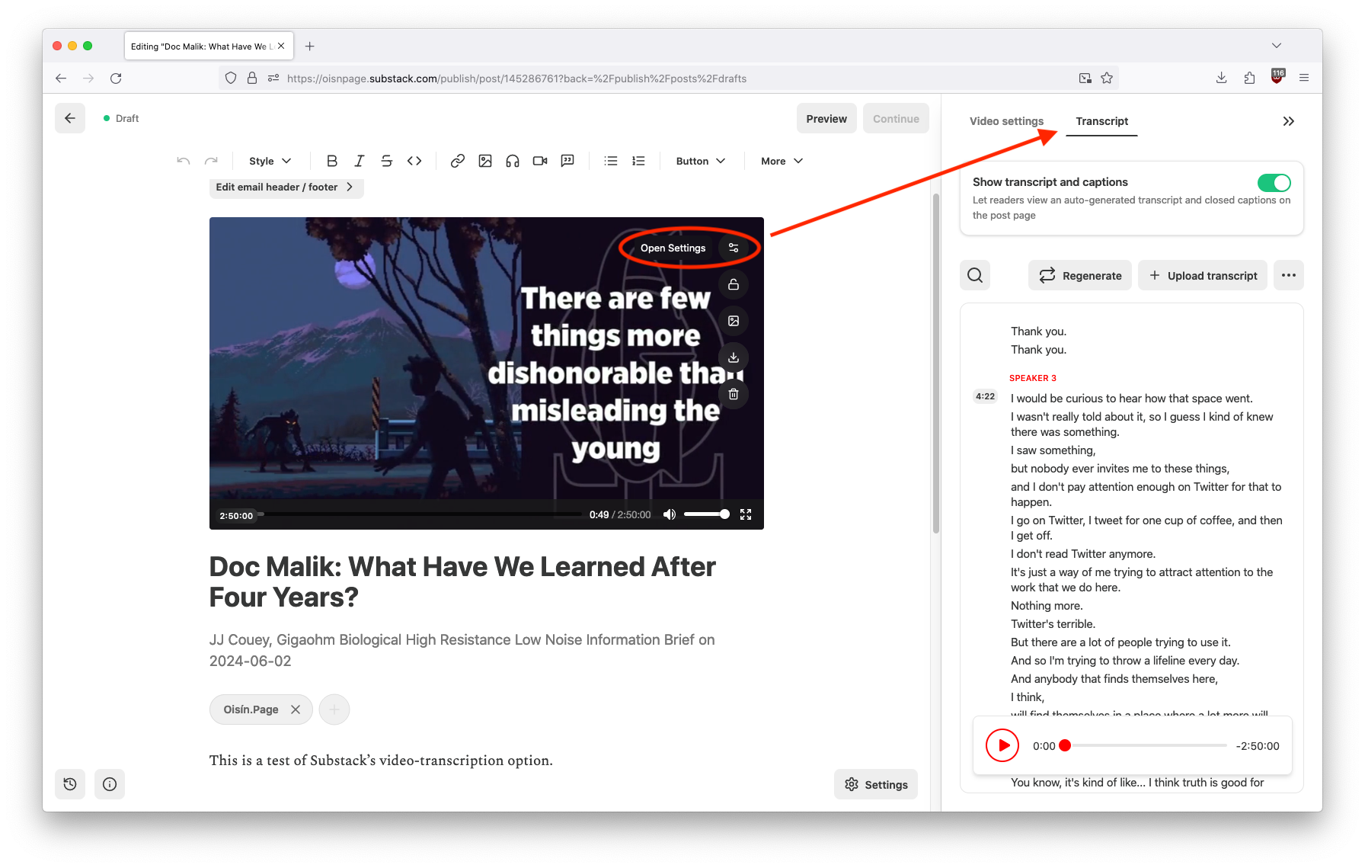The image size is (1365, 868).
Task: Seek on the video progress bar
Action: point(420,514)
